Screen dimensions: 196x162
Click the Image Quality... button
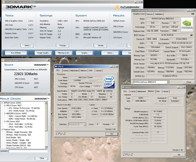43,53
